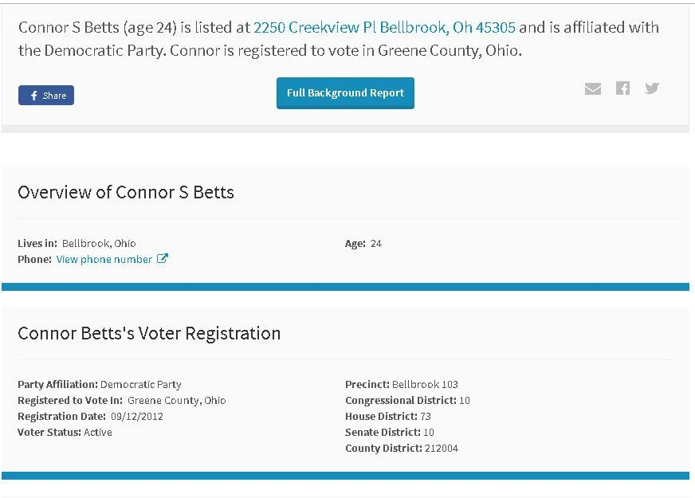The height and width of the screenshot is (498, 695).
Task: Click Registered to Vote In Greene County entry
Action: 121,400
